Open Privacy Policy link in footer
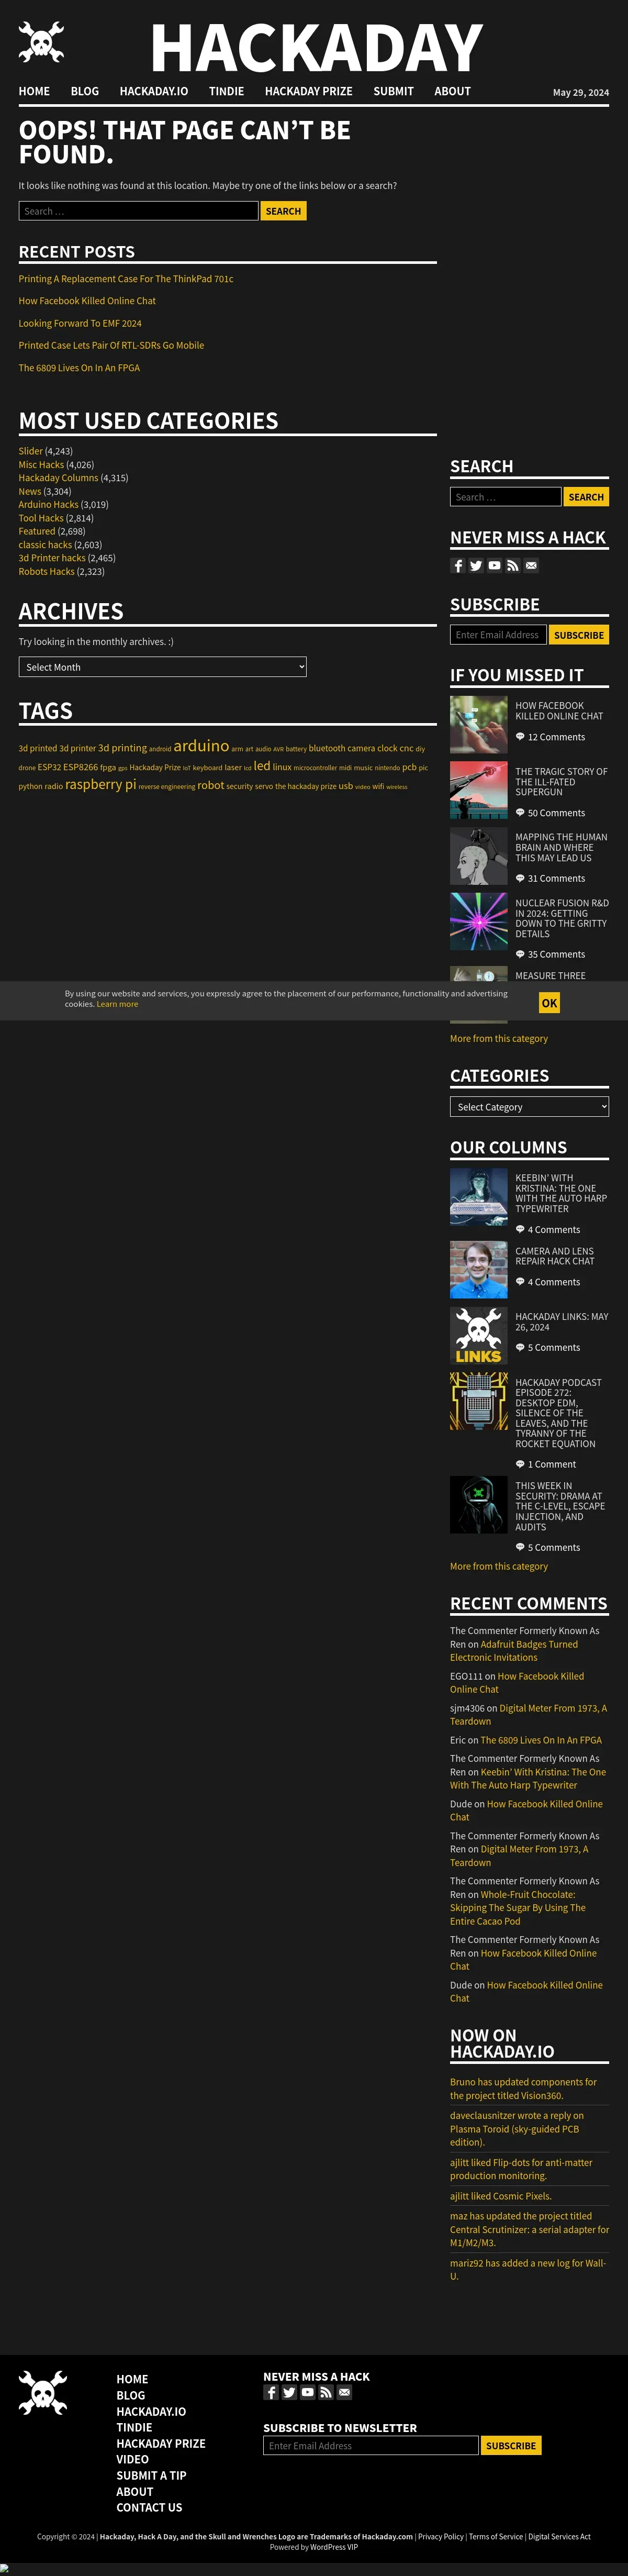628x2576 pixels. 441,2537
